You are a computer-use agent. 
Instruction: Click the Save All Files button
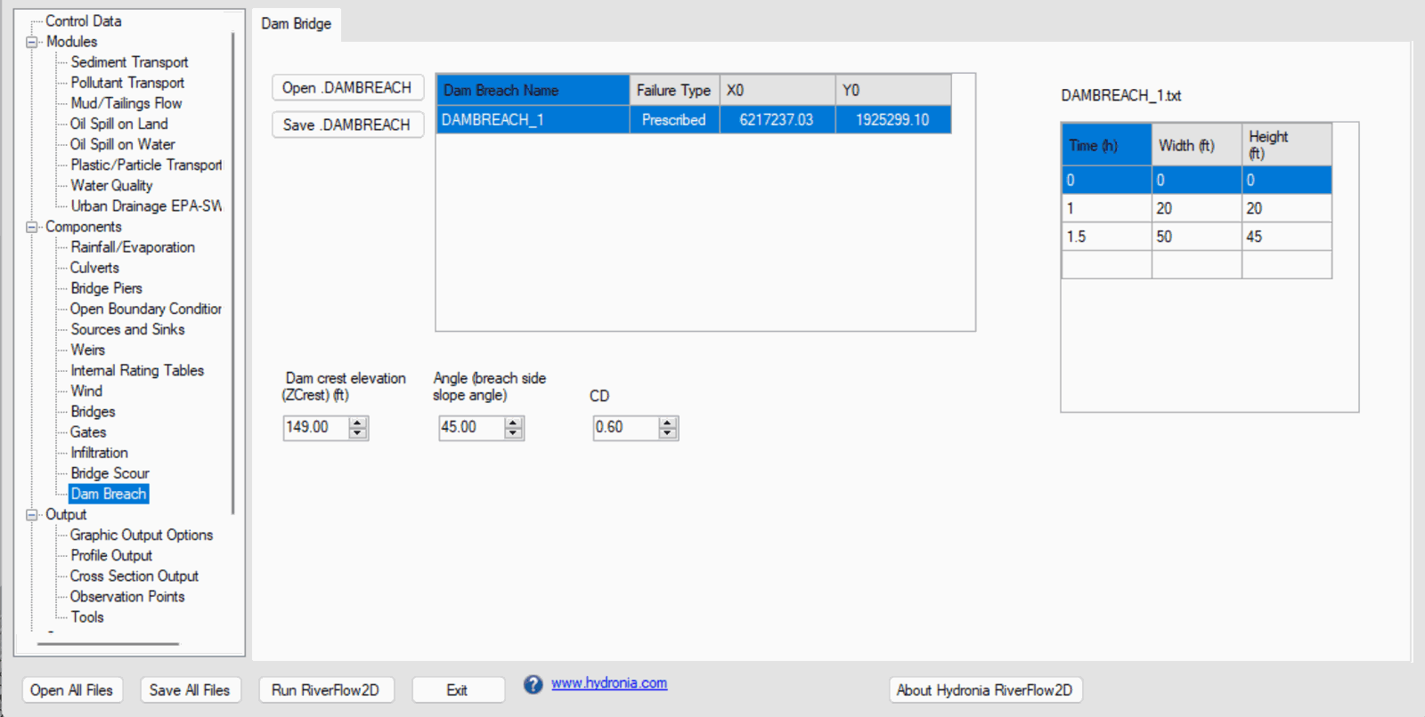(189, 690)
